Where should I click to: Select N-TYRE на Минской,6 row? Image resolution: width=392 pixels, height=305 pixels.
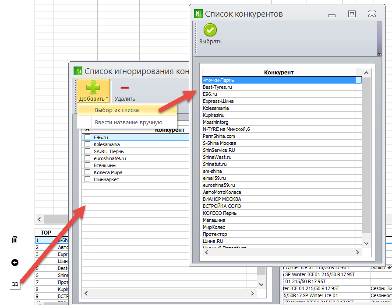tap(282, 129)
